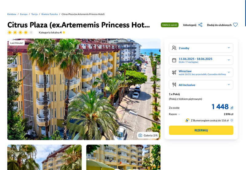The image size is (246, 170).
Task: Click the REZERWUJ booking button
Action: pos(201,130)
